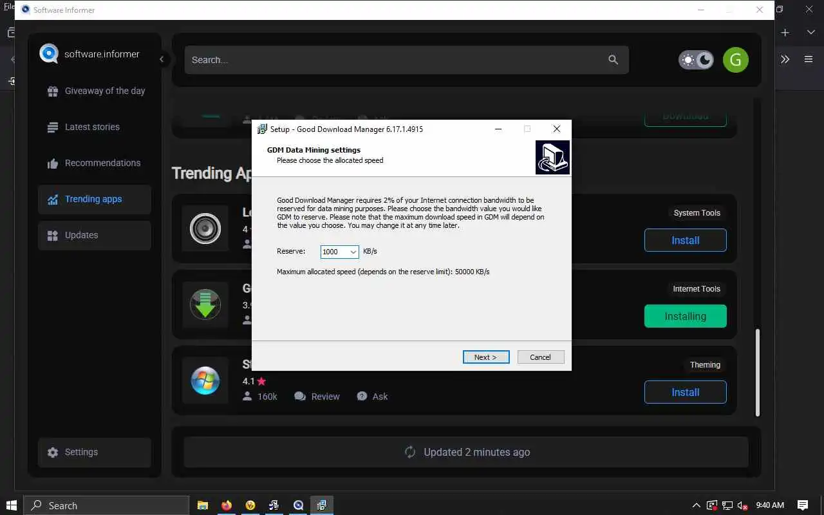Click the Search input field

pos(406,60)
